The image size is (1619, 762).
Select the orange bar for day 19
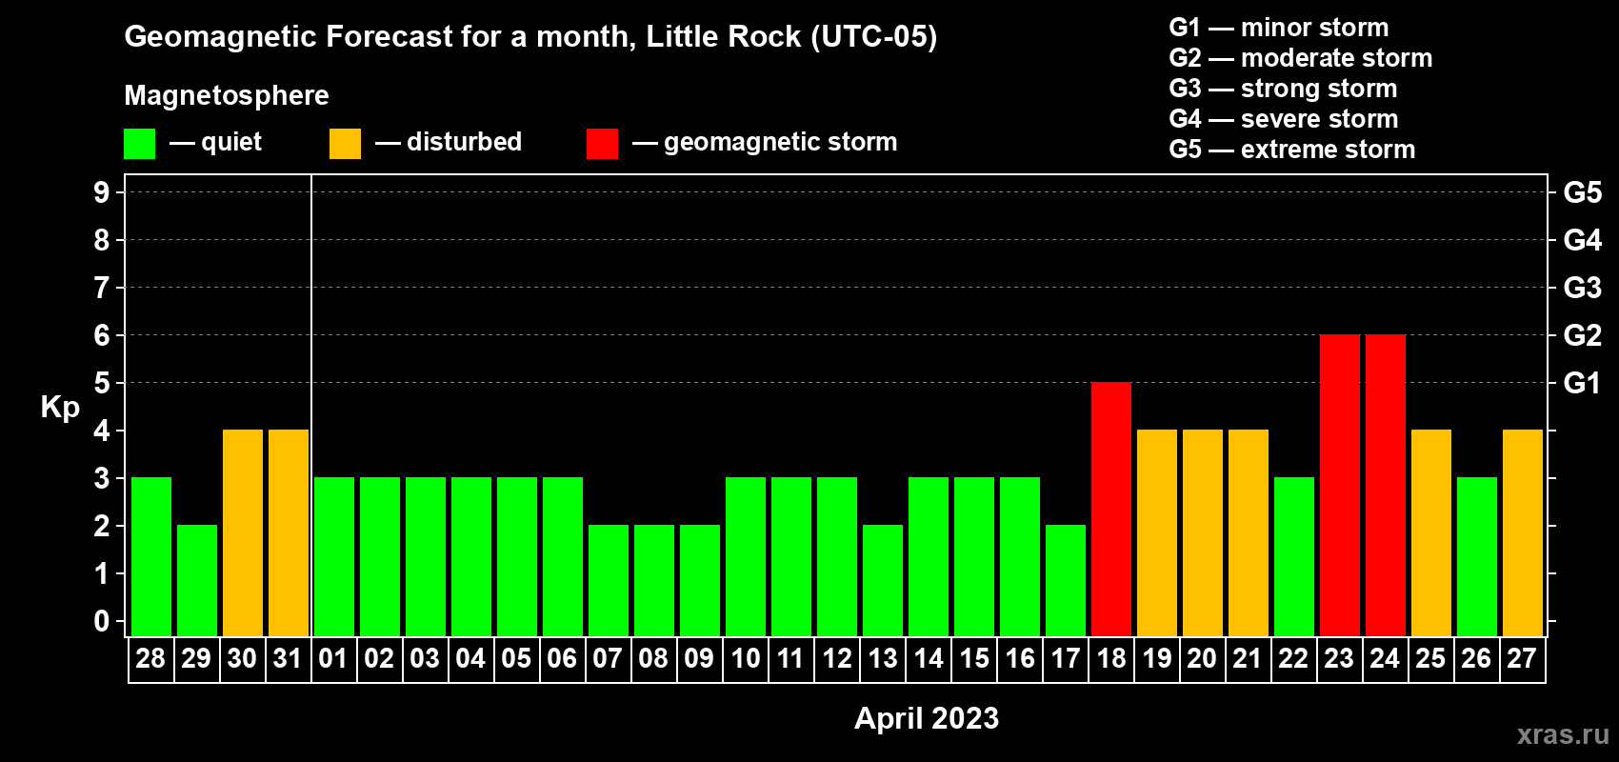click(x=1157, y=532)
